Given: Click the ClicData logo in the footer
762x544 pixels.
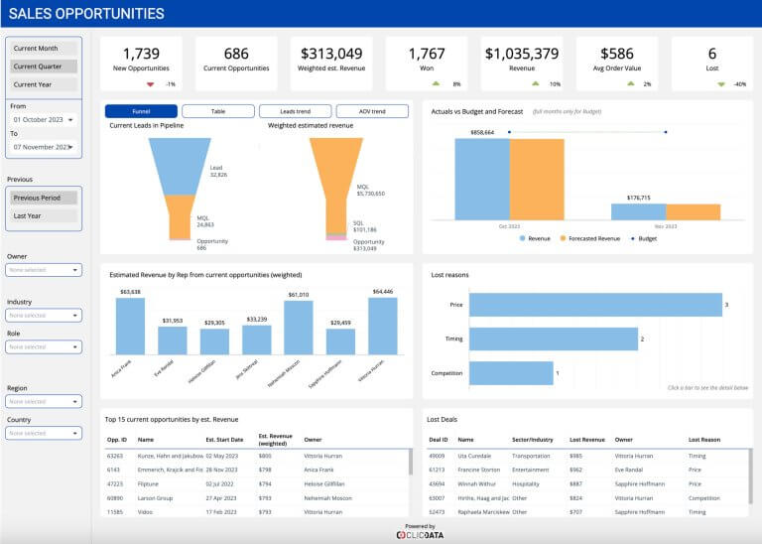Looking at the screenshot, I should click(421, 535).
